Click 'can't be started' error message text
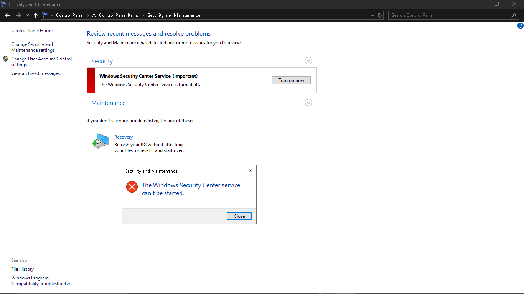The image size is (524, 294). point(163,193)
